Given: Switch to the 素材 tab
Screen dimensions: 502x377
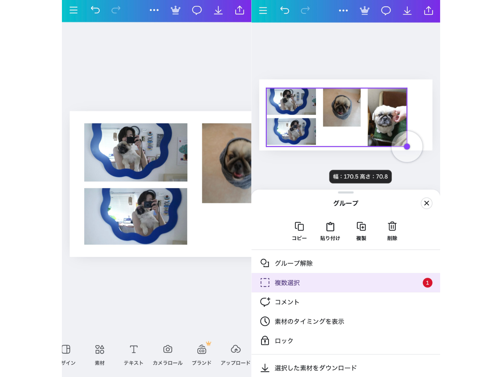Looking at the screenshot, I should tap(99, 354).
